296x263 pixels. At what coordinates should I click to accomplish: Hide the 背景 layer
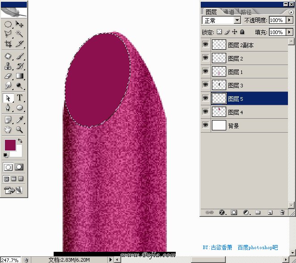pyautogui.click(x=205, y=125)
